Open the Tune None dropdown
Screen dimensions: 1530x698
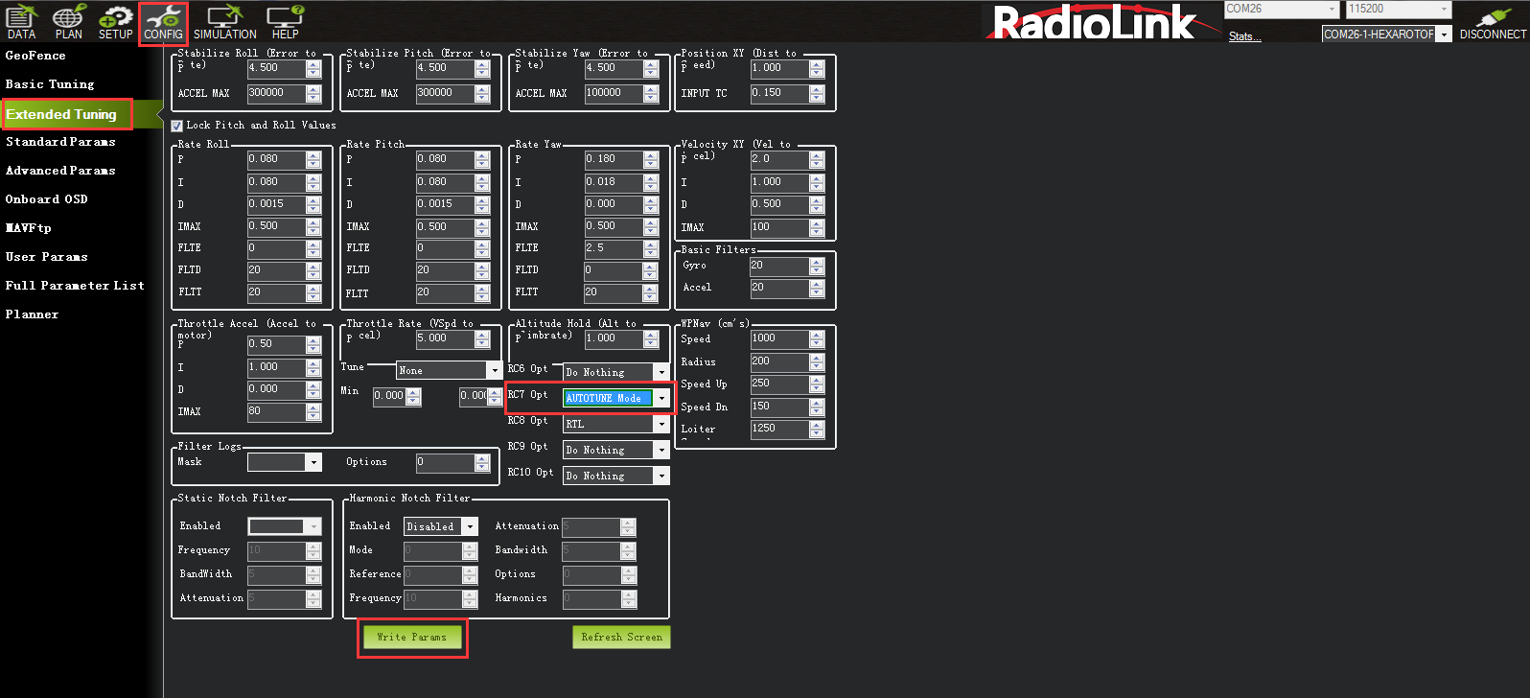pos(495,370)
